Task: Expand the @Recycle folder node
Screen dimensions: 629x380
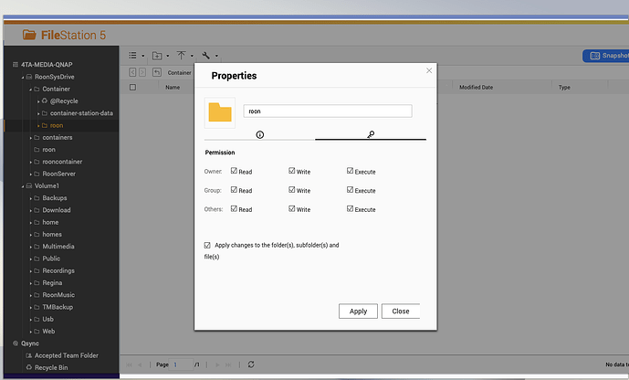Action: coord(38,101)
